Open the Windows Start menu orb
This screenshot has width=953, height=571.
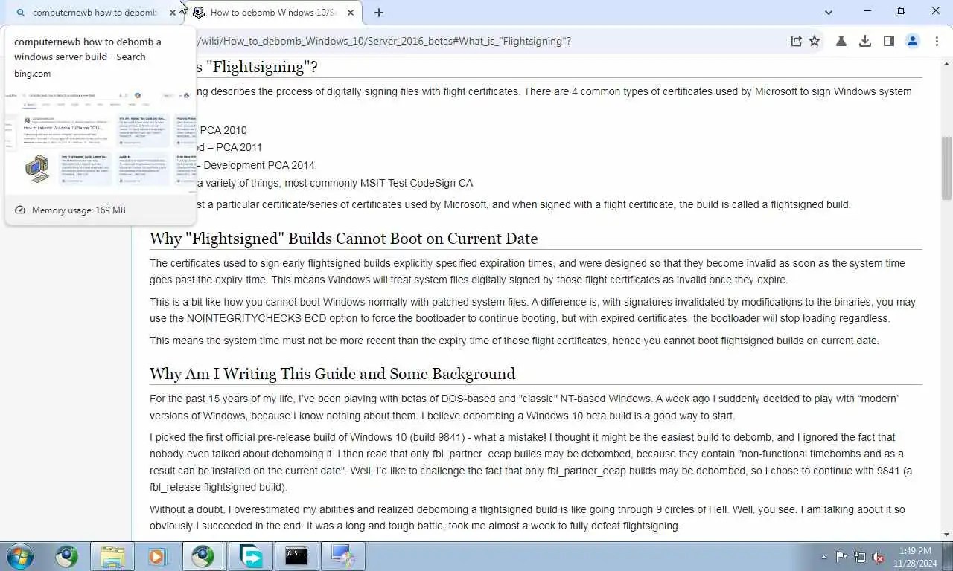(x=20, y=556)
